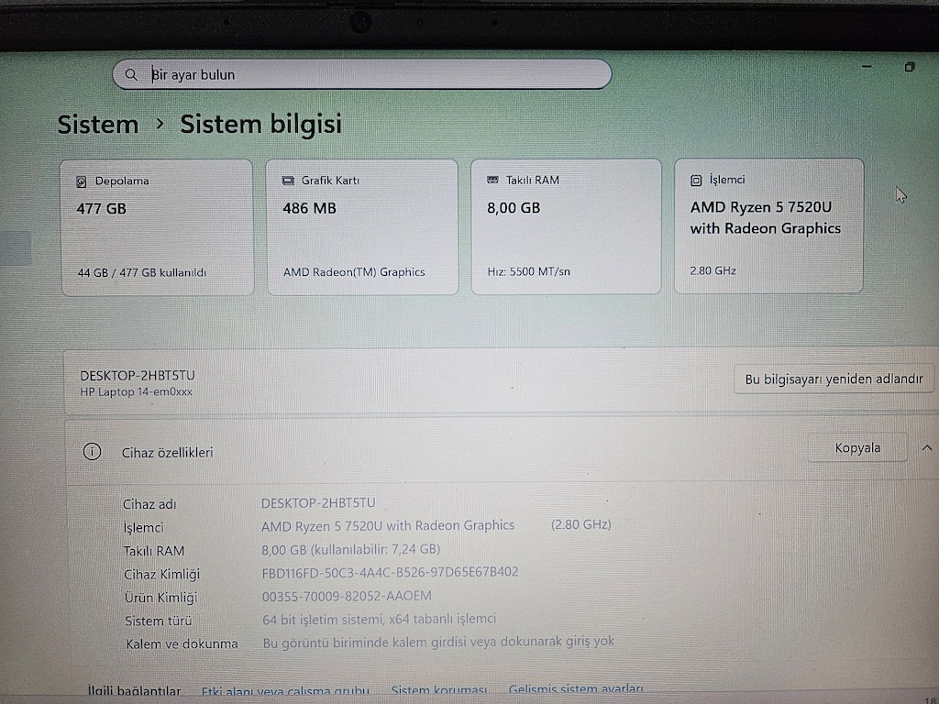Select Ürün Kimliği value '00355-70009-82052-AAOEM'
The width and height of the screenshot is (939, 704).
(x=347, y=596)
